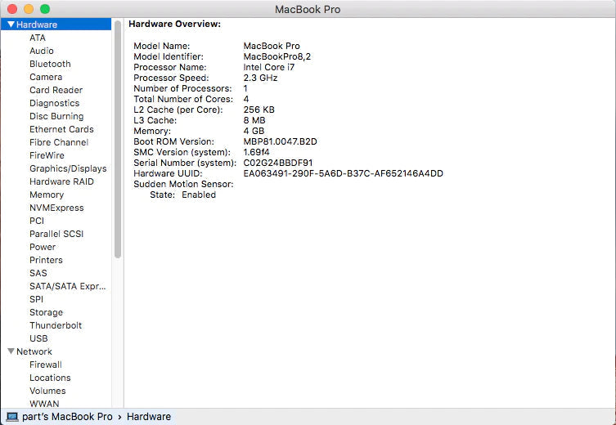Select the Power hardware item

tap(43, 247)
